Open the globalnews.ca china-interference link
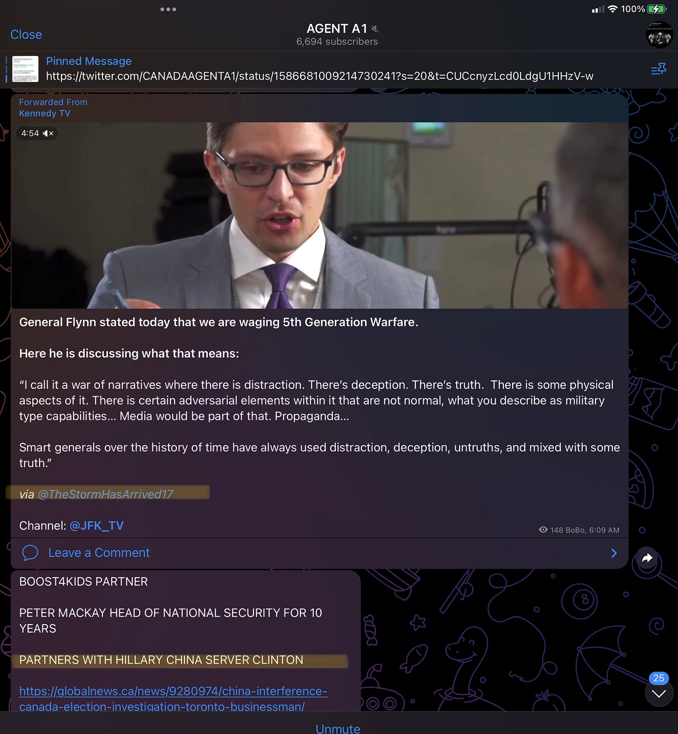 pos(173,699)
